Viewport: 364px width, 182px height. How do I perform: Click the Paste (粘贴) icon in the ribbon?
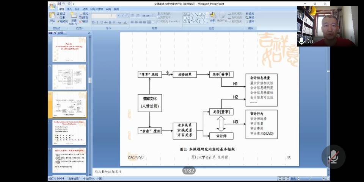point(52,16)
